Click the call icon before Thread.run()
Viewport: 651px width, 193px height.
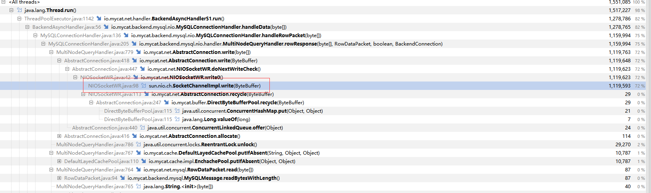[x=19, y=10]
